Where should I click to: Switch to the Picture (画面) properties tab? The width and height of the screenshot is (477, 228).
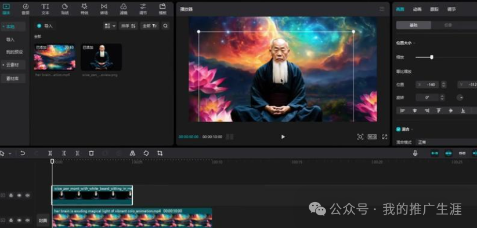click(x=400, y=9)
